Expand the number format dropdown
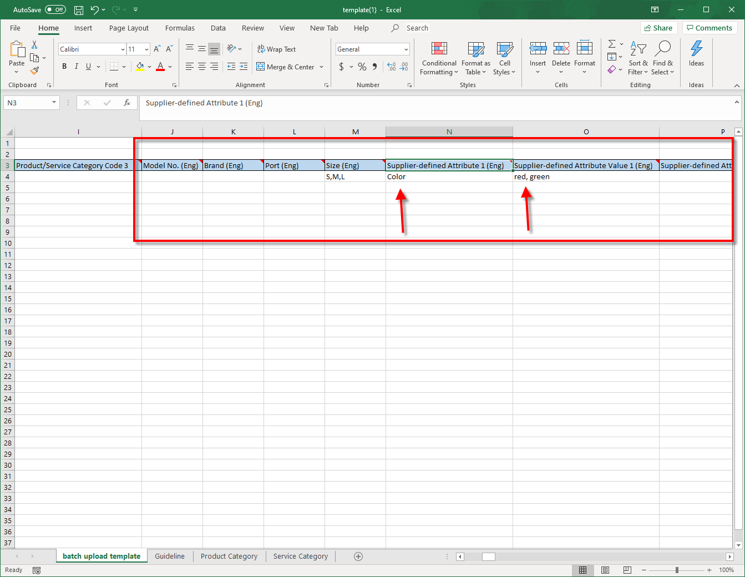The height and width of the screenshot is (577, 745). point(406,49)
